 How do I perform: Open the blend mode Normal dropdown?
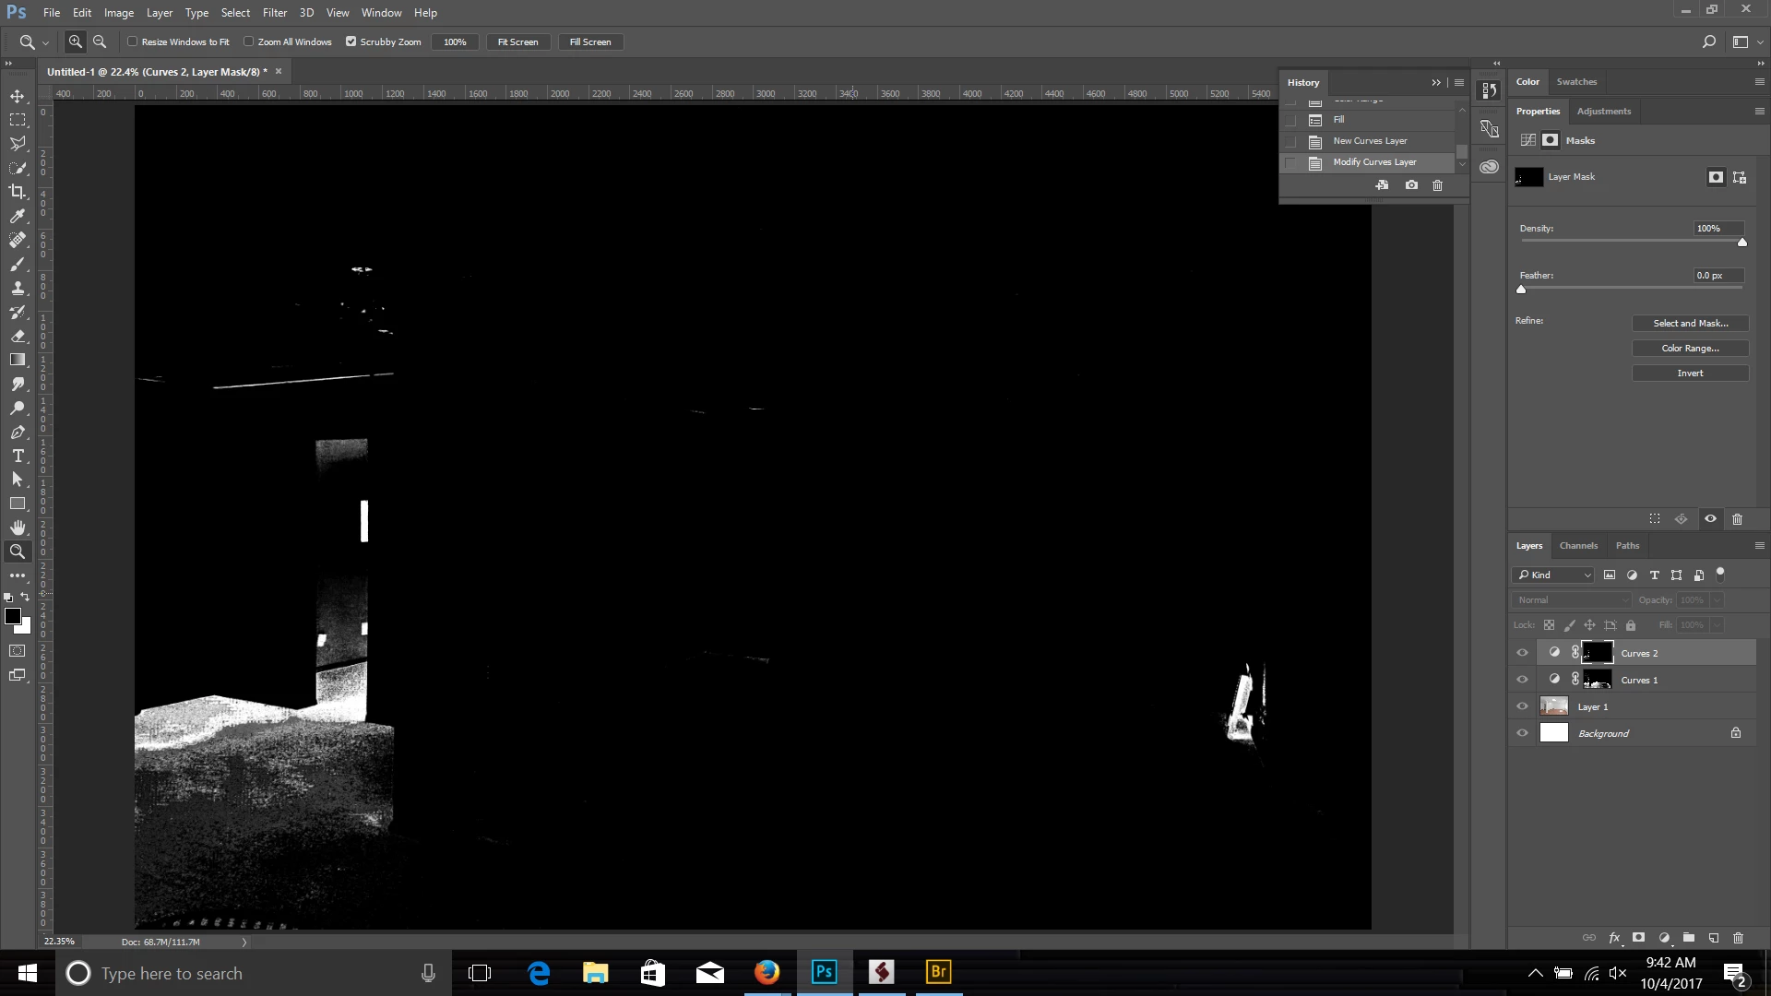1572,599
